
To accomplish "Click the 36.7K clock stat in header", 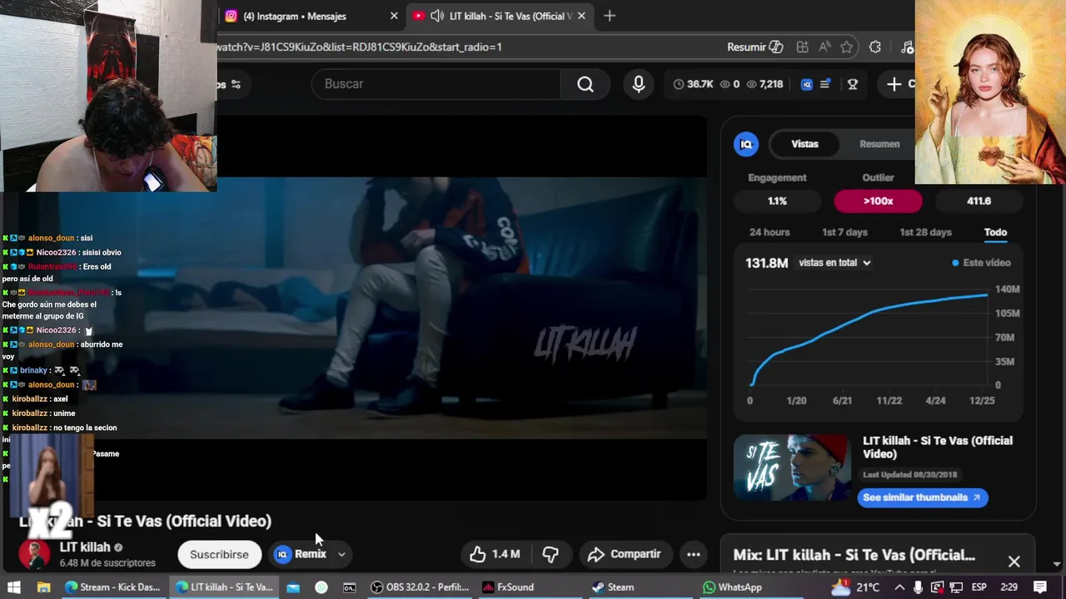I will click(693, 84).
